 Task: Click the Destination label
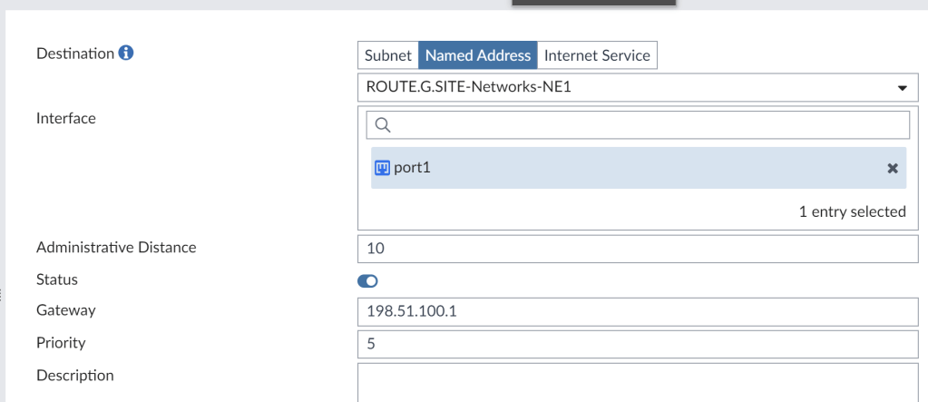[74, 54]
